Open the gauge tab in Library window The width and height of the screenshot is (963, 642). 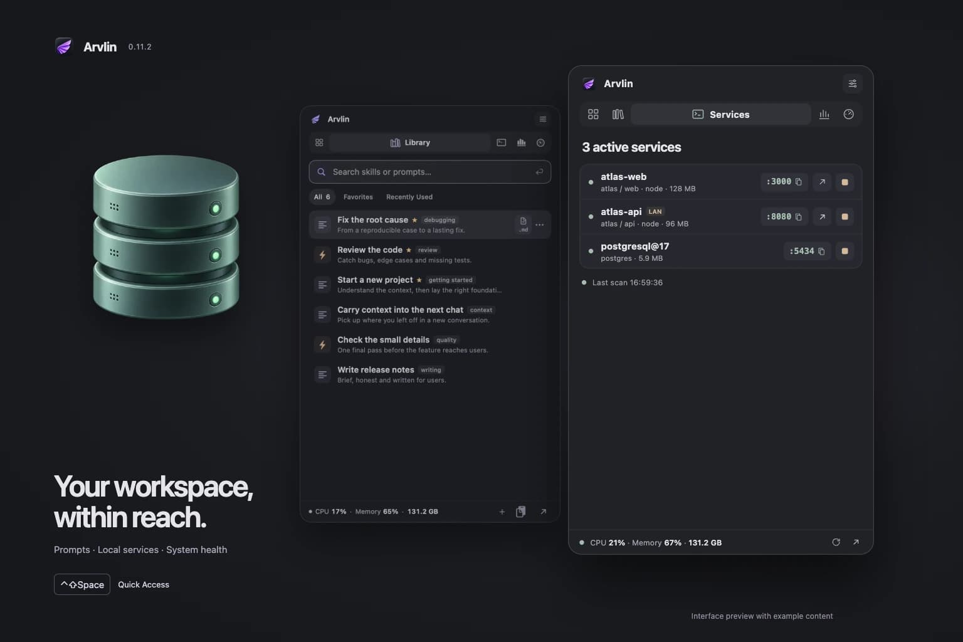(540, 143)
